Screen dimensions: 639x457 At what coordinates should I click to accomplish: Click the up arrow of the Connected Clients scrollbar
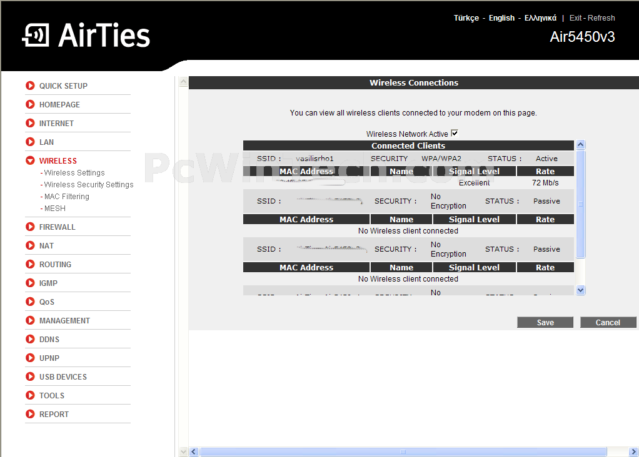581,144
